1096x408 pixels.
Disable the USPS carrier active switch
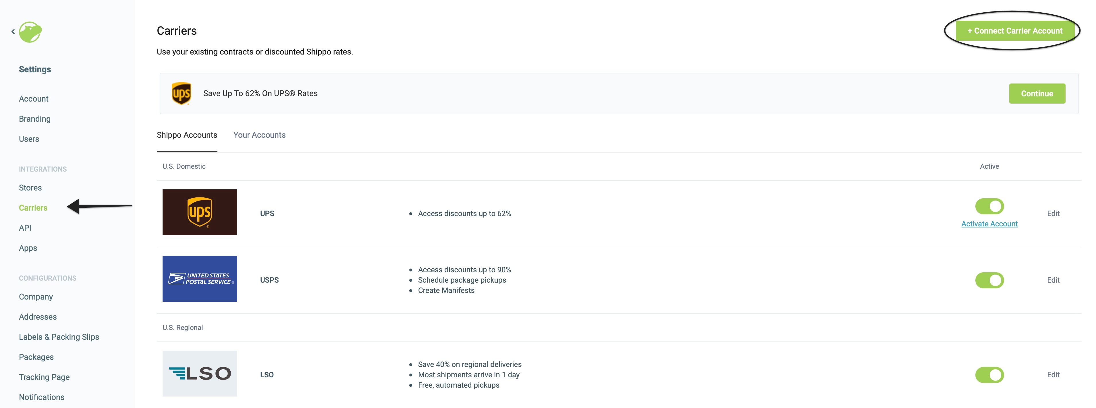click(989, 280)
